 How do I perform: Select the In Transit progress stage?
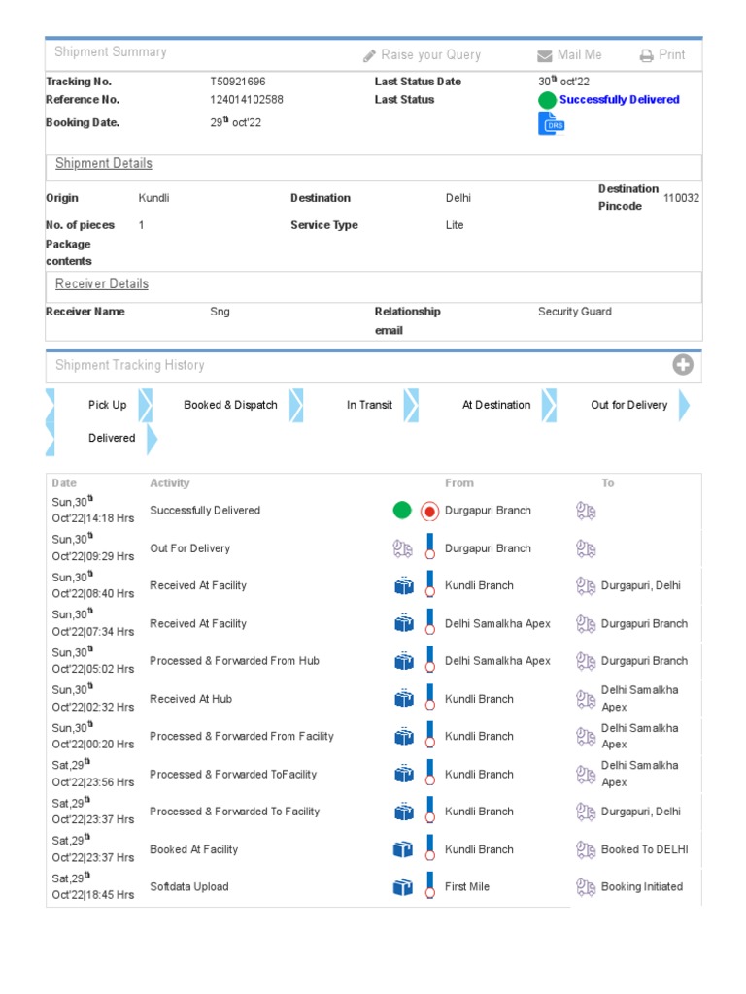pos(369,405)
